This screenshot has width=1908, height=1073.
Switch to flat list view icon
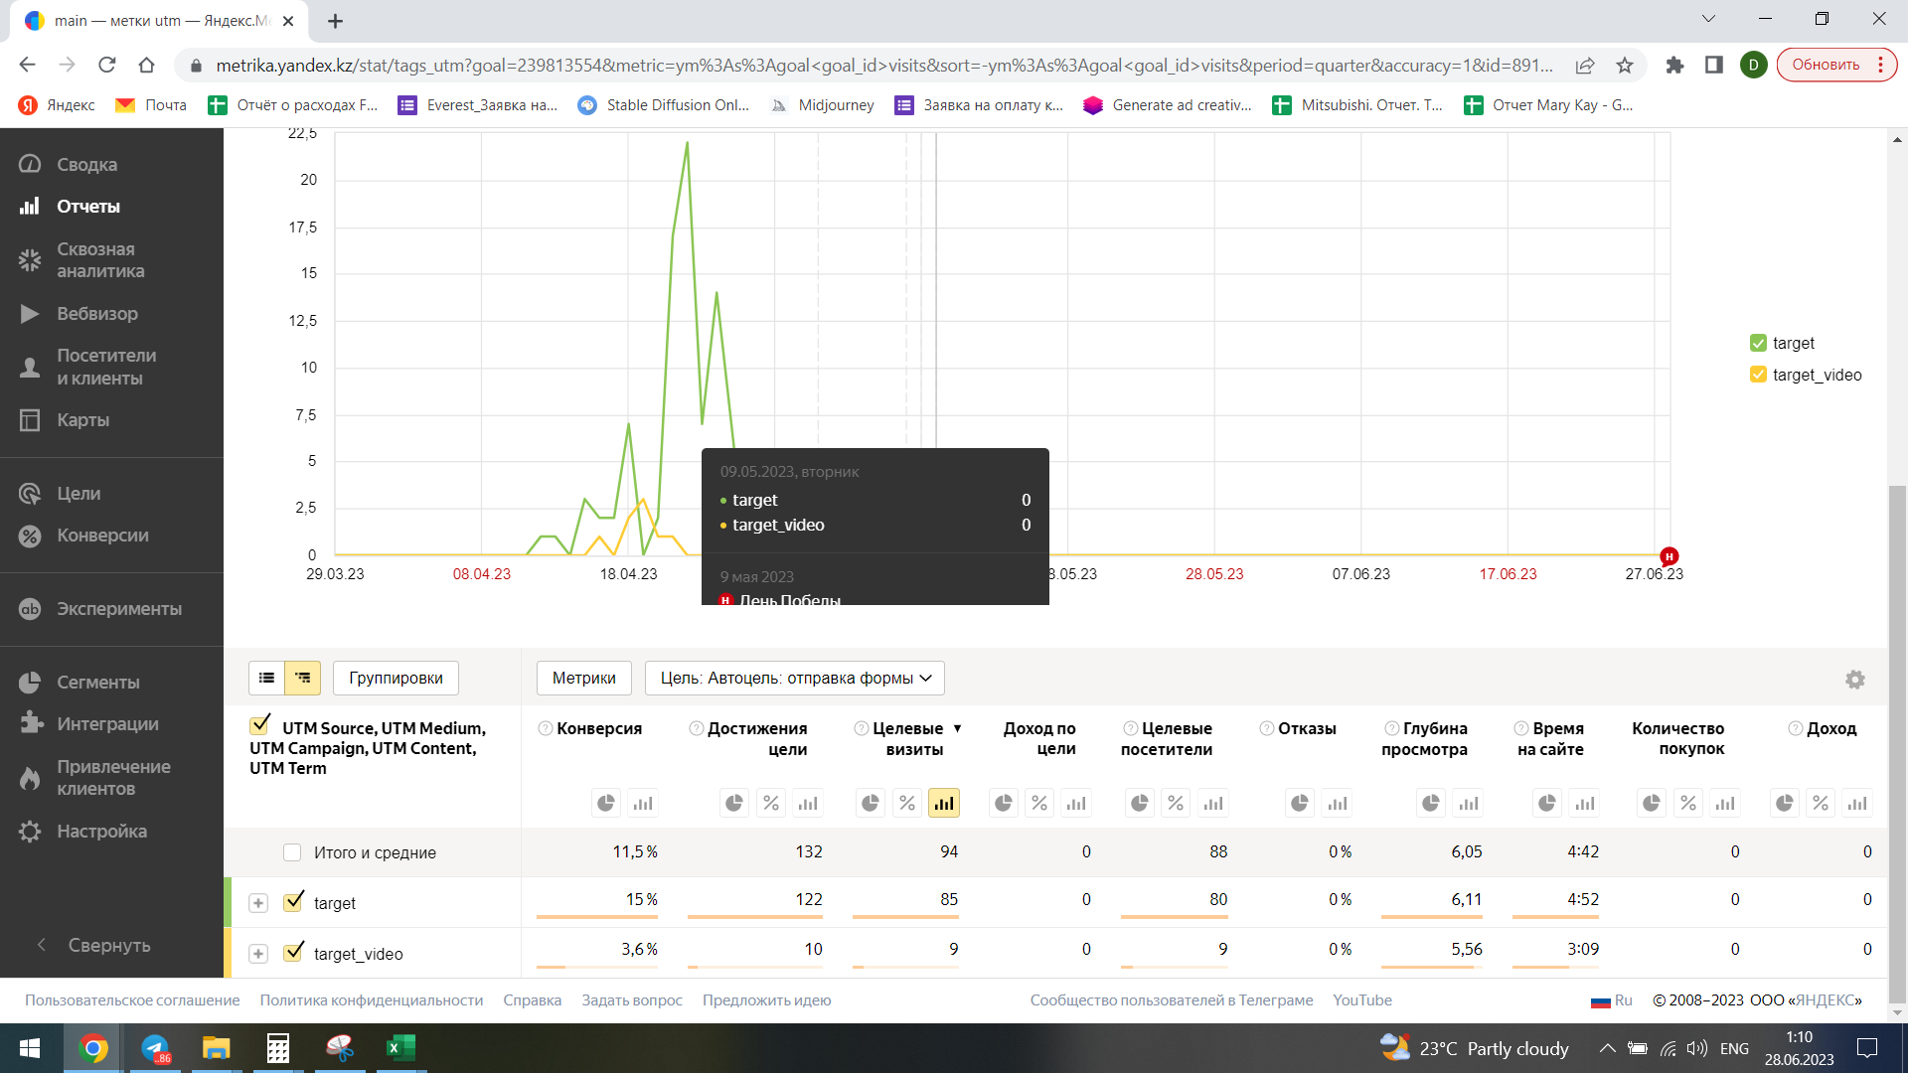point(266,678)
